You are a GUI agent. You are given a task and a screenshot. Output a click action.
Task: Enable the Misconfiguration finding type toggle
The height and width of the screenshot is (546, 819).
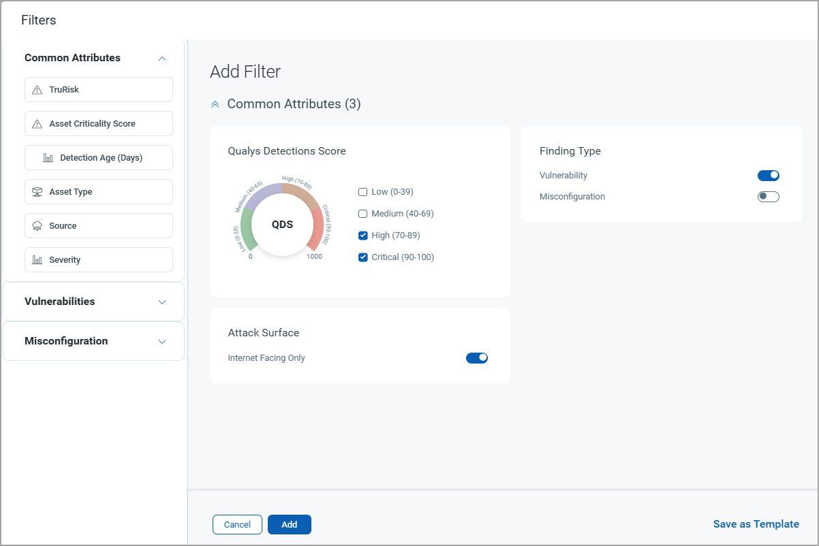[x=768, y=197]
